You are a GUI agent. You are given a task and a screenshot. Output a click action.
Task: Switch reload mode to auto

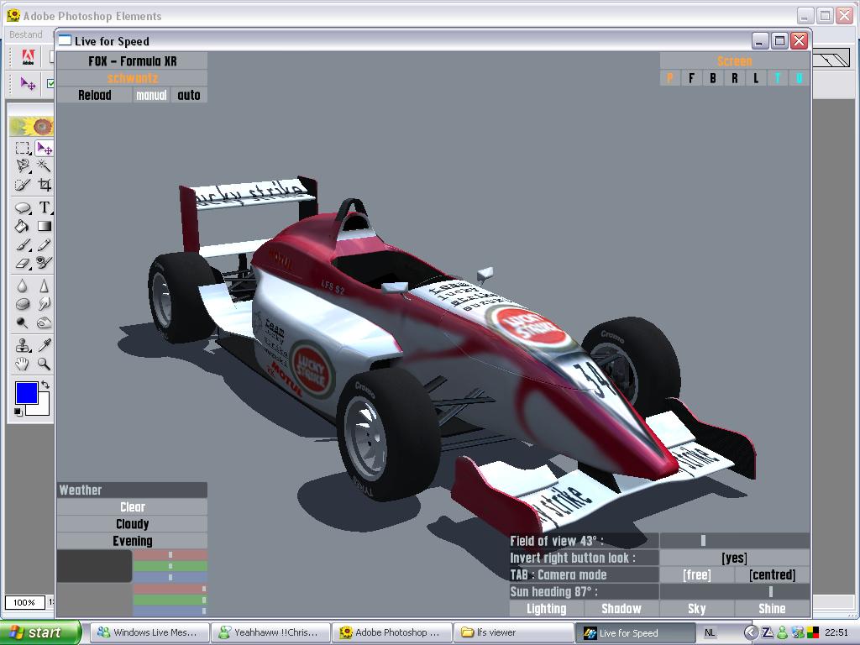coord(189,95)
